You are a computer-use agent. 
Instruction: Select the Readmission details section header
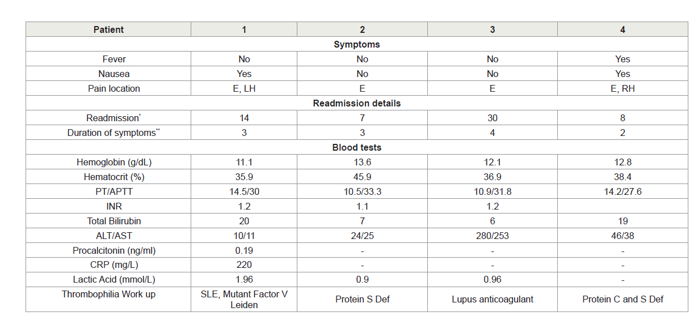[x=357, y=103]
